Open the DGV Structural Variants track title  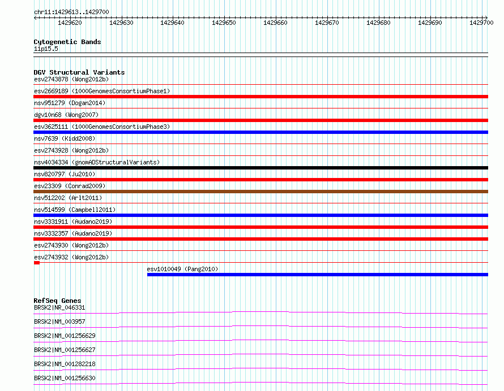tap(79, 72)
